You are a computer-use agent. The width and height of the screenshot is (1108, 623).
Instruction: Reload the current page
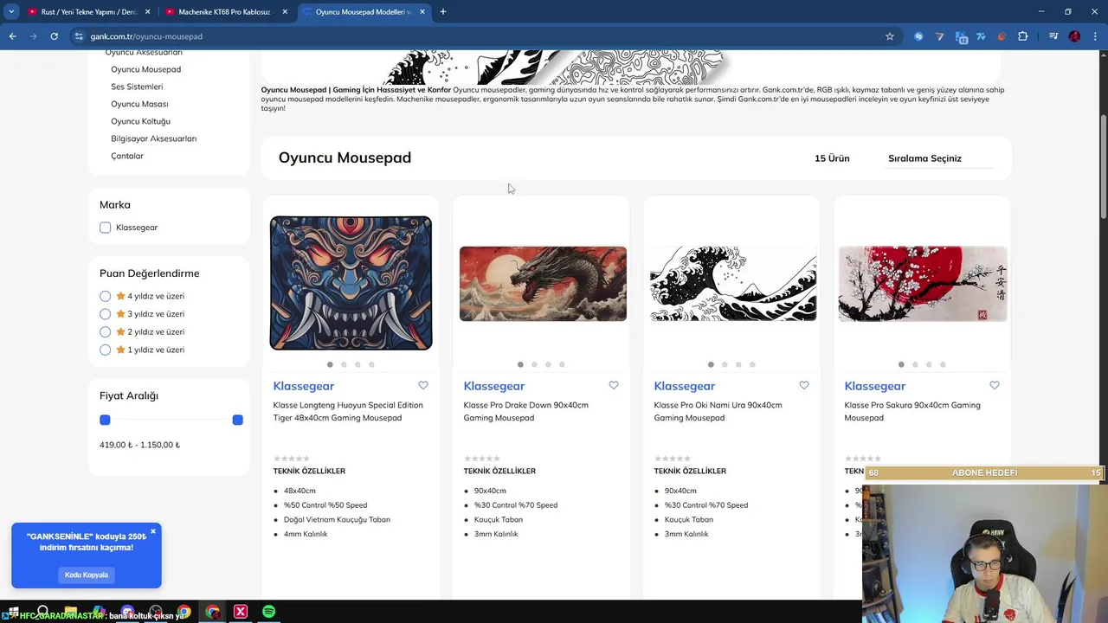pos(54,36)
